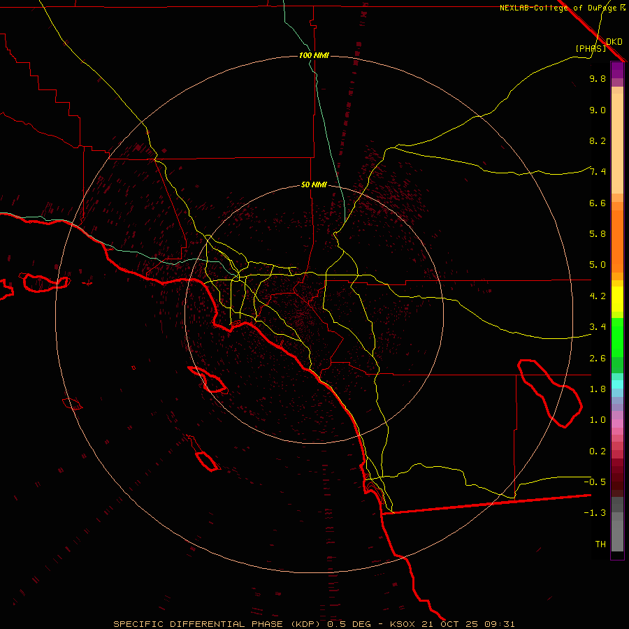Image resolution: width=629 pixels, height=629 pixels.
Task: Click the 50 NMI range ring label
Action: click(314, 185)
